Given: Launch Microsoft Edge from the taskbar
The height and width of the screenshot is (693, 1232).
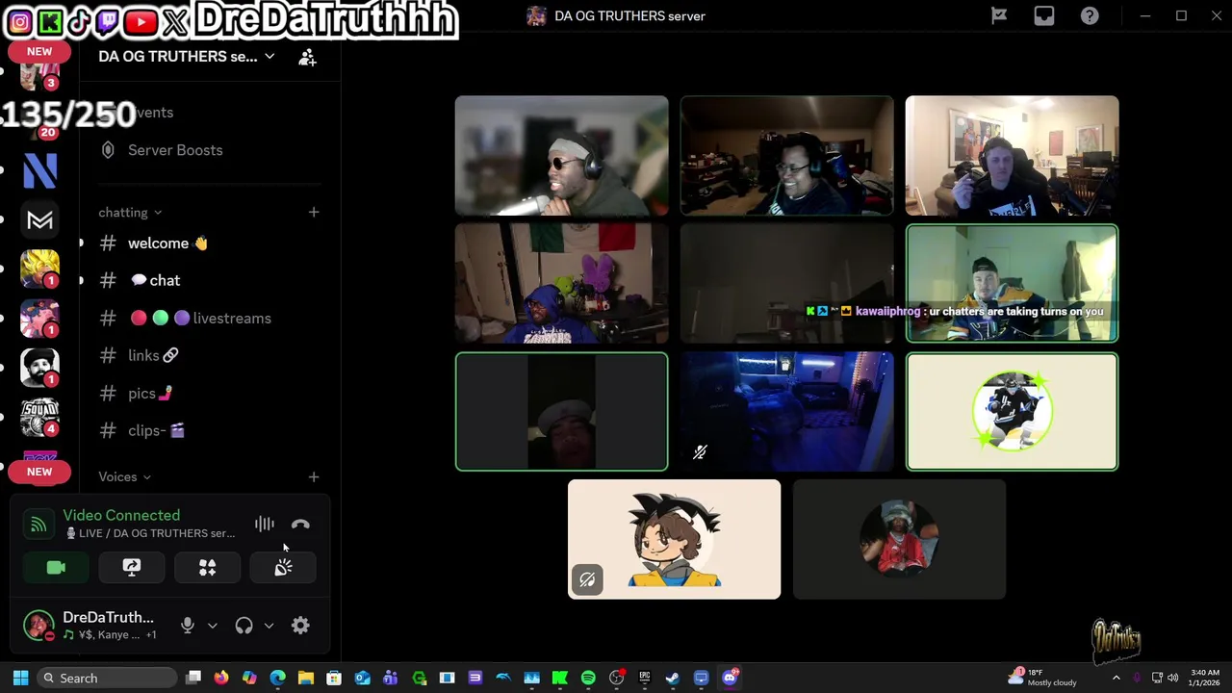Looking at the screenshot, I should (277, 678).
